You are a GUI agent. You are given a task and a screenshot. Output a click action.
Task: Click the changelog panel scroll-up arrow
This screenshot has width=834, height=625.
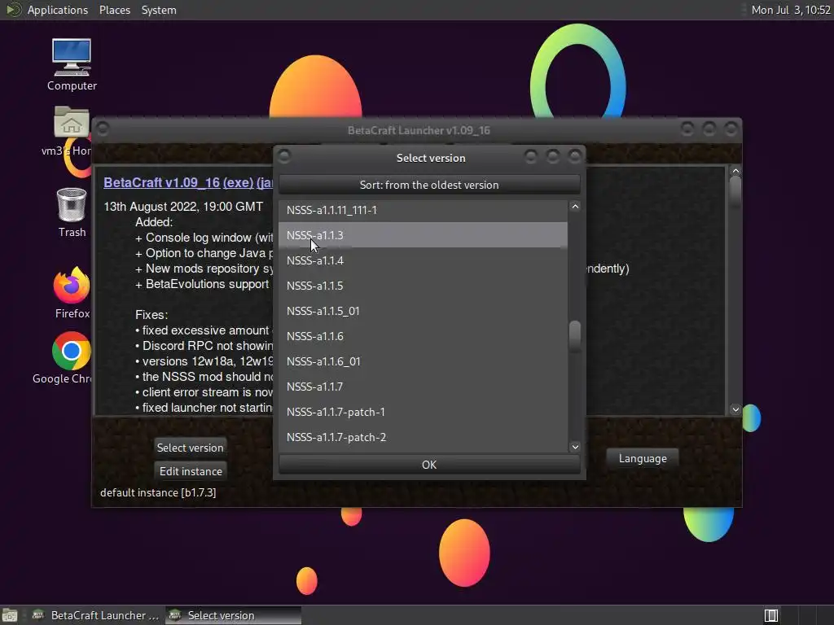[x=735, y=171]
